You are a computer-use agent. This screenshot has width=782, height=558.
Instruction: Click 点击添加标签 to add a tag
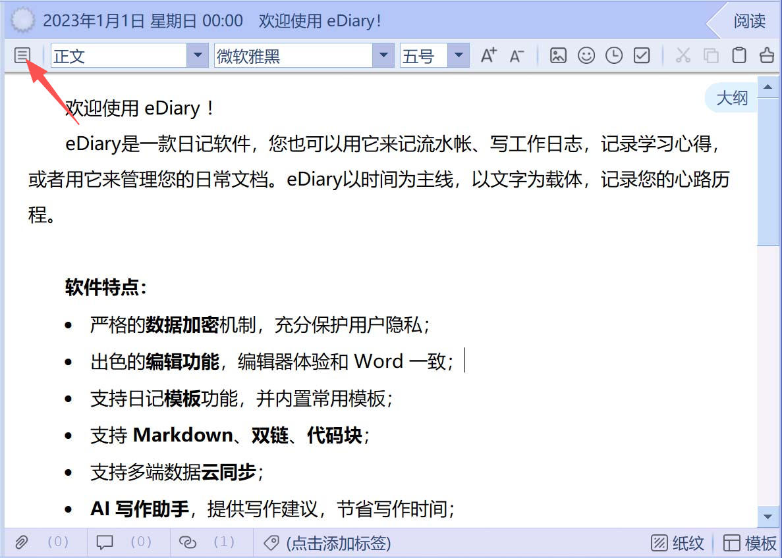tap(339, 543)
